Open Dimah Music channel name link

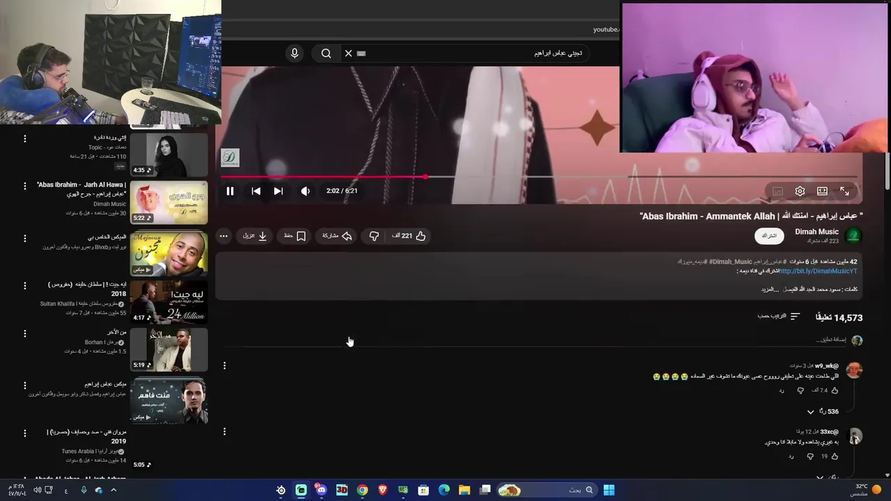(817, 232)
